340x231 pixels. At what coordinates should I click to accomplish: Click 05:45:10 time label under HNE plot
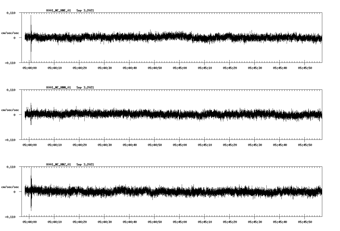click(x=205, y=68)
